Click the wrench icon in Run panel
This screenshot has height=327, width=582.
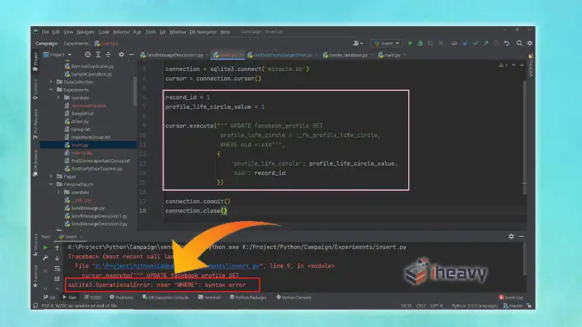click(x=45, y=258)
